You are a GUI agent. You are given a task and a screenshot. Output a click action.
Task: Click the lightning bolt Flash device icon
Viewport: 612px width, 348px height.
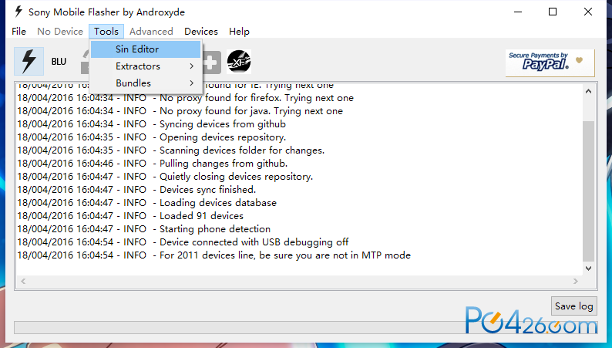click(x=29, y=61)
